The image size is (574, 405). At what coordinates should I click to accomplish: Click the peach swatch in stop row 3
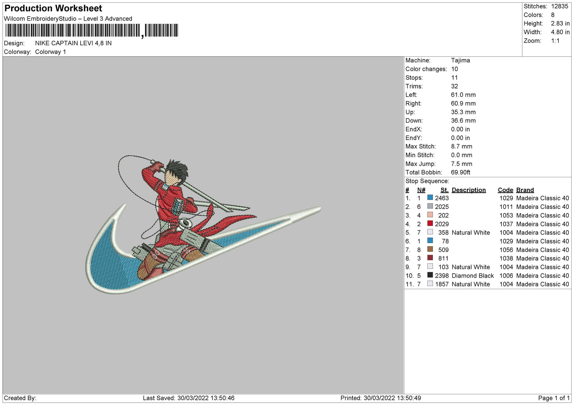coord(430,215)
